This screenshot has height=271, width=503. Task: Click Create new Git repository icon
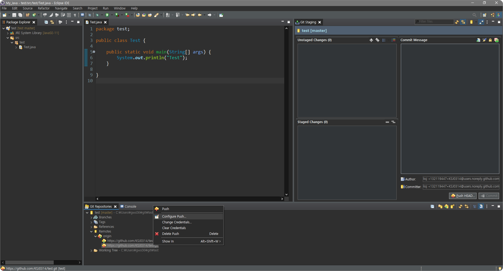click(x=452, y=207)
